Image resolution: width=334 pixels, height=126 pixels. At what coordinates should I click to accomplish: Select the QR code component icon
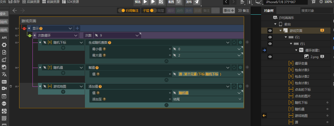pos(4,118)
